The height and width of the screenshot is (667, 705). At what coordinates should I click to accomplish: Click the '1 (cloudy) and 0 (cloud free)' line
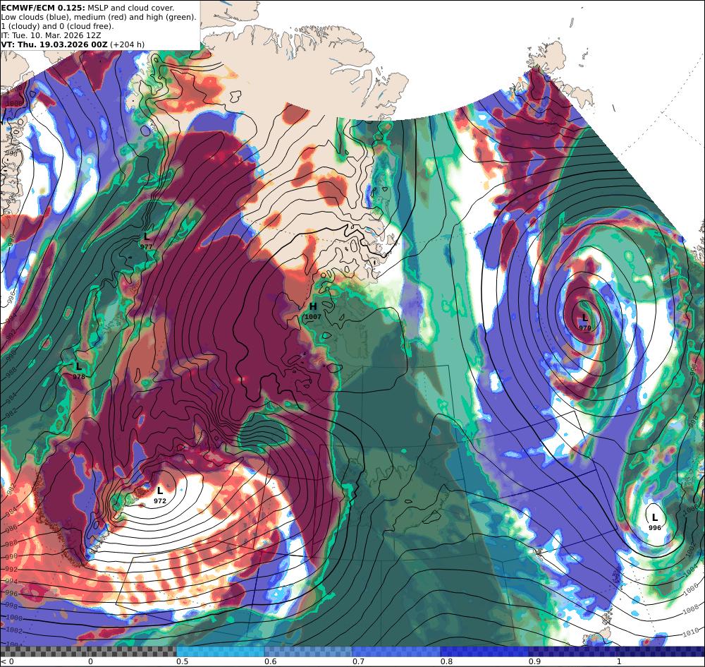[x=58, y=26]
